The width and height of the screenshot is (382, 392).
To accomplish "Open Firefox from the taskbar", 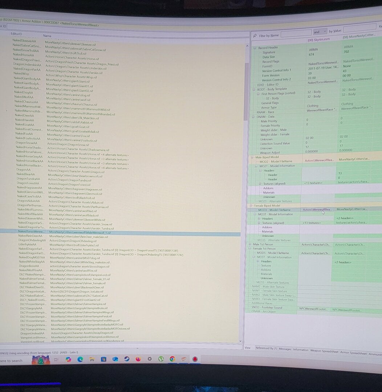I will point(138,359).
